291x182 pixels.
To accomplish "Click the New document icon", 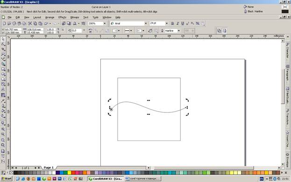I will click(x=4, y=23).
